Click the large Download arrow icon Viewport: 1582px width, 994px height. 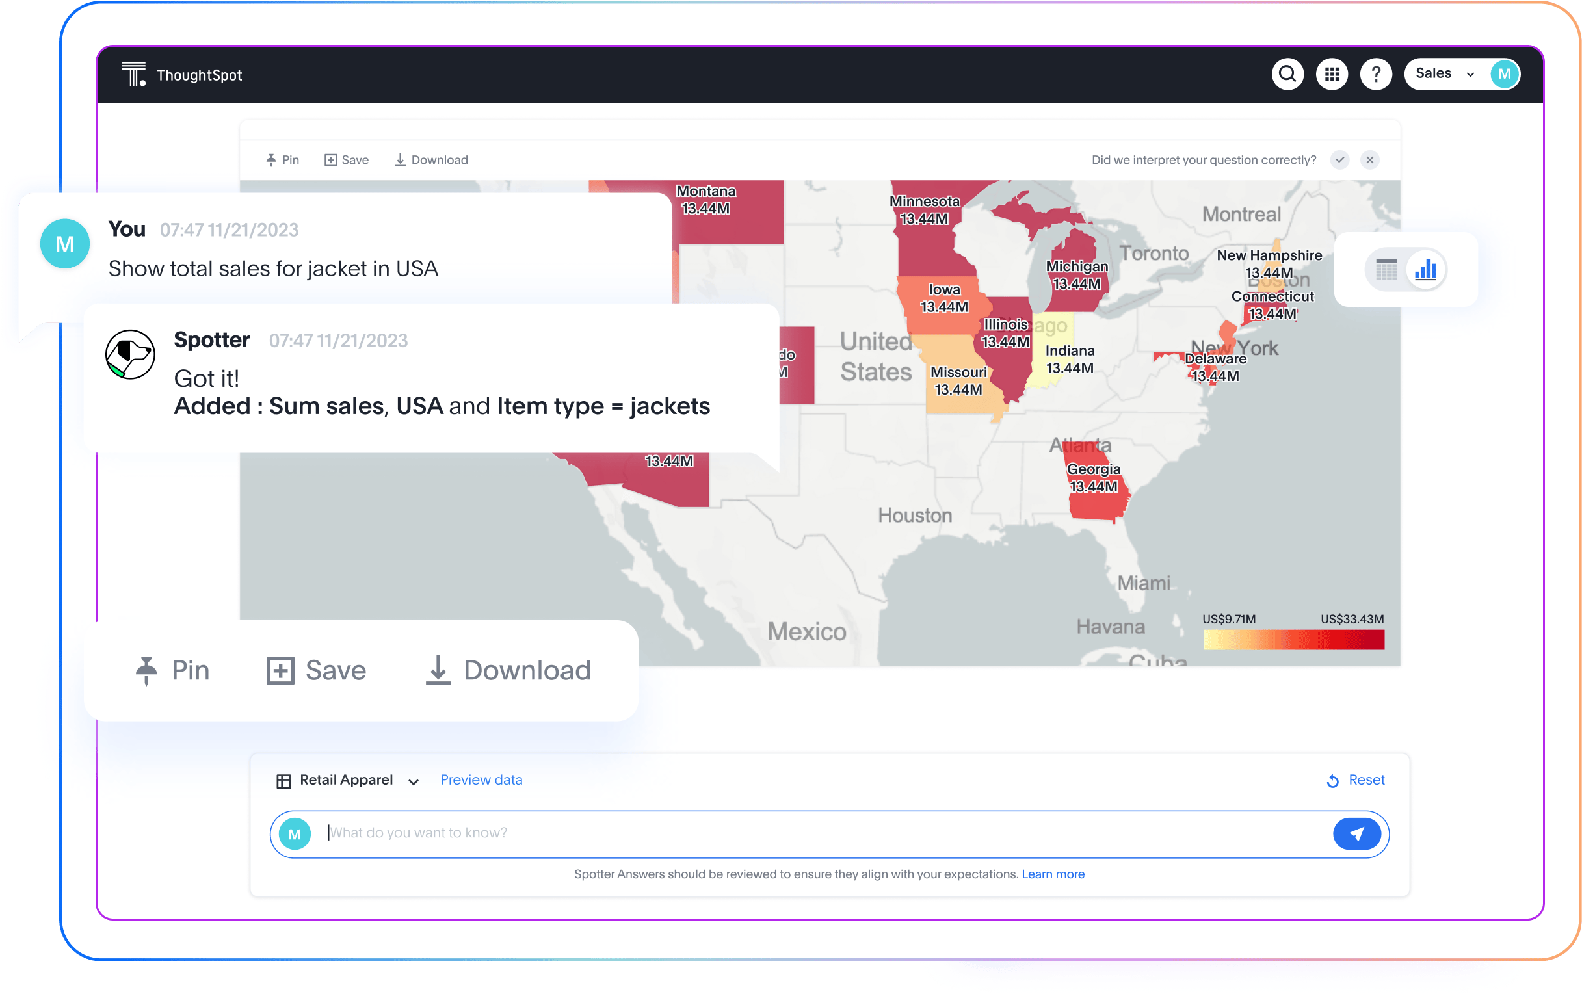(438, 670)
